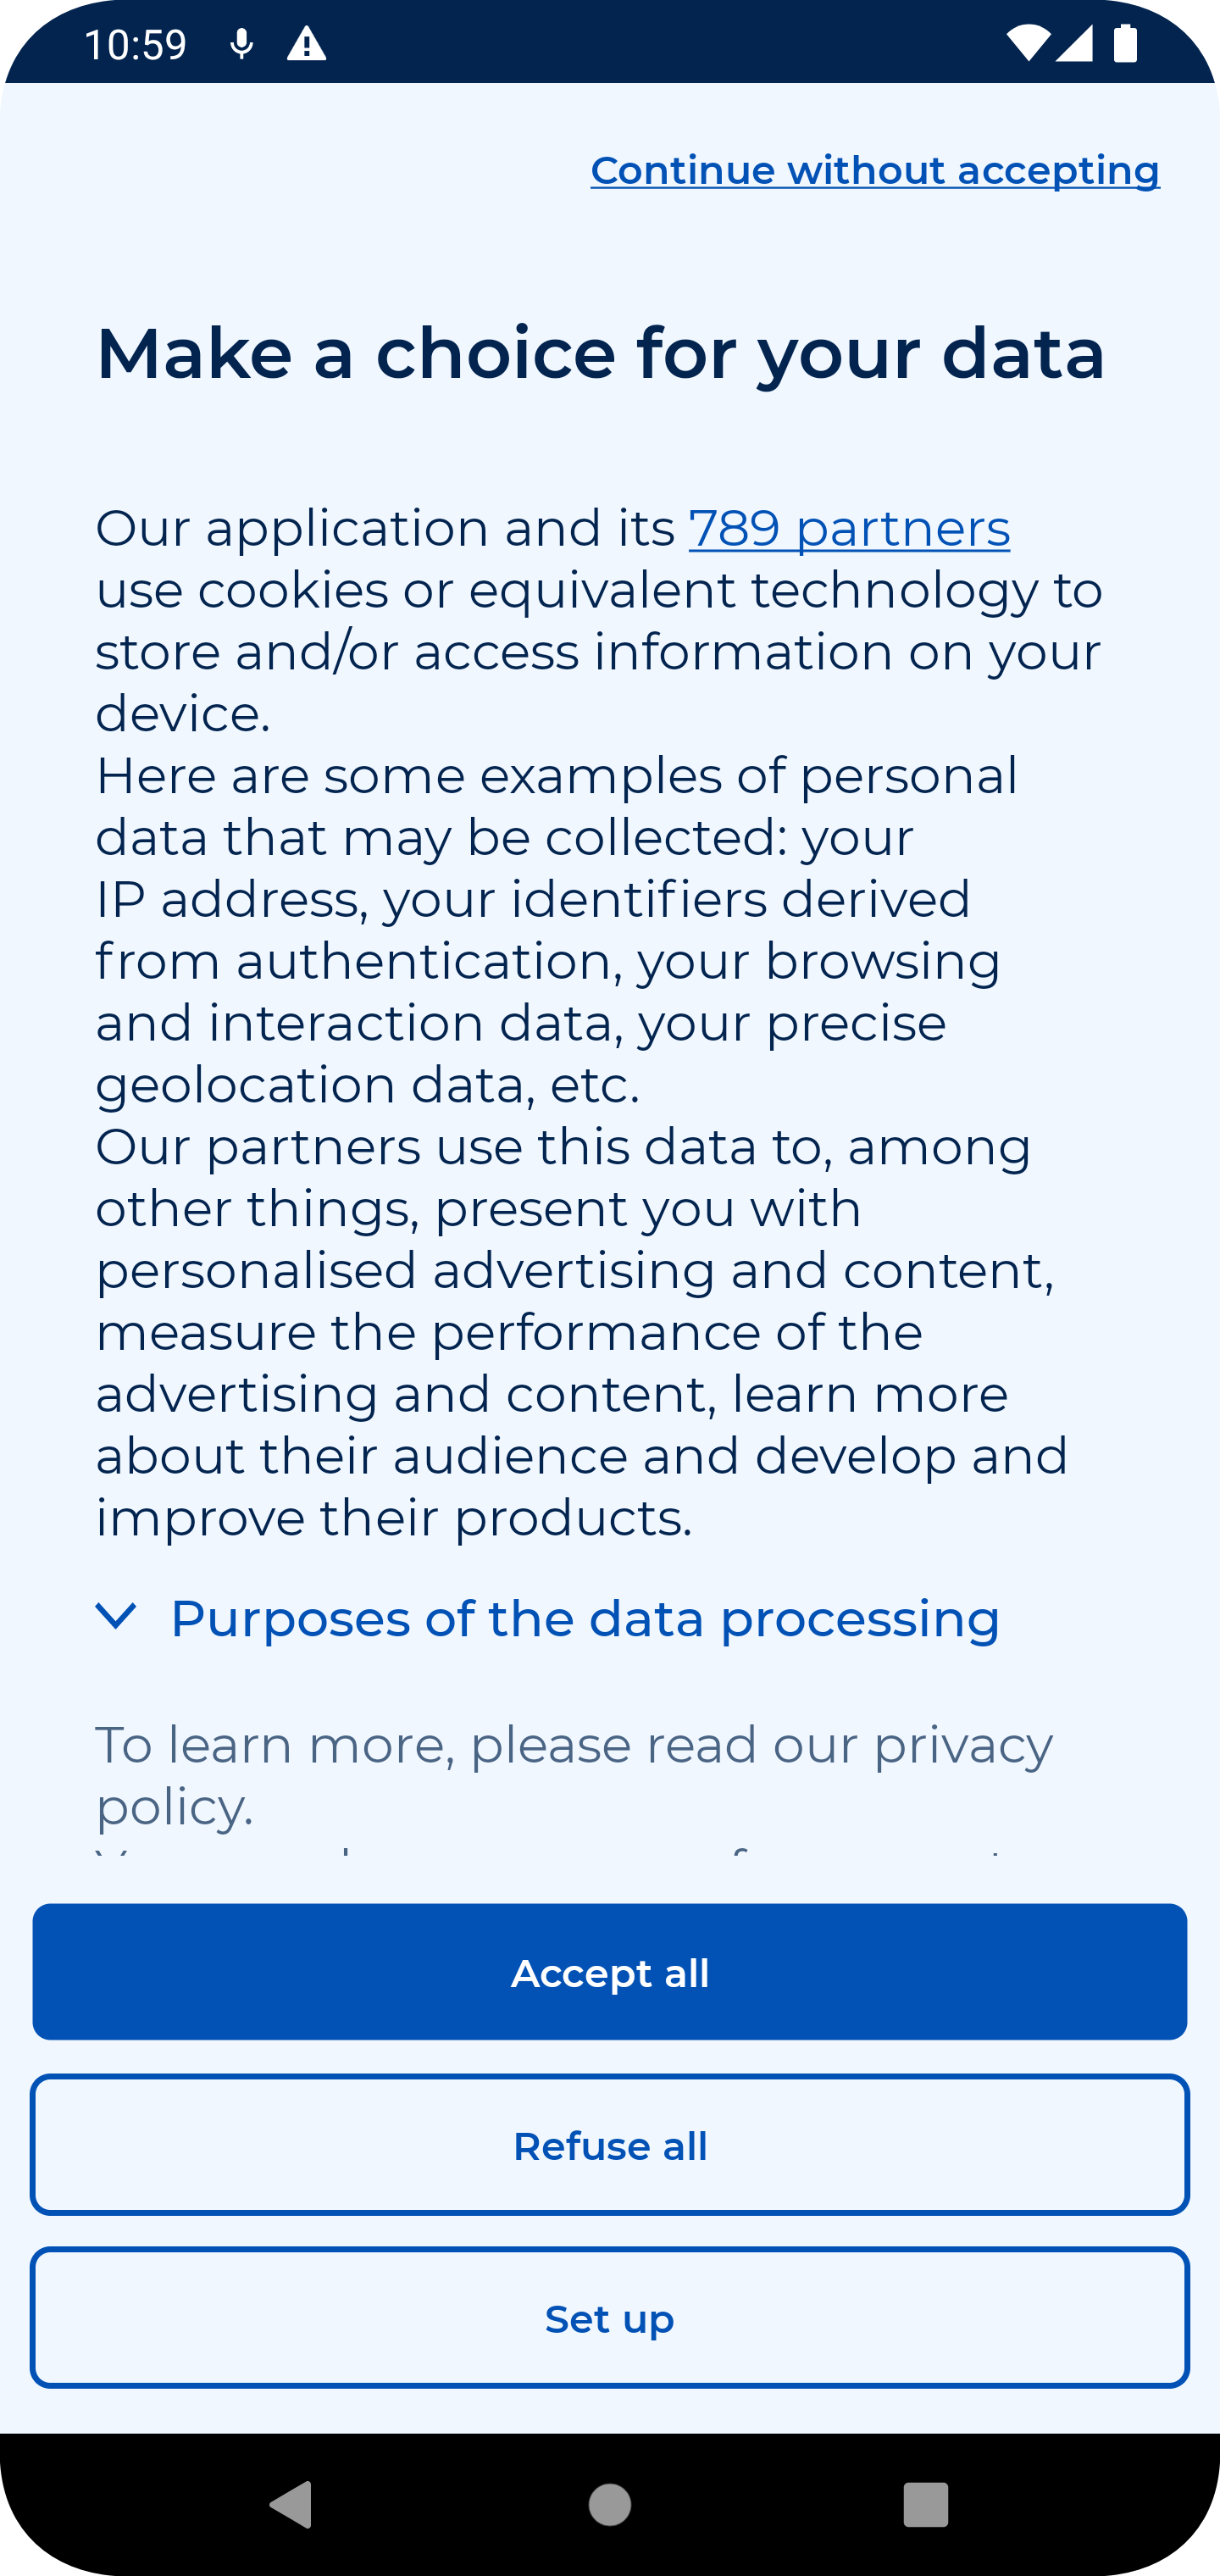
Task: Tap the warning triangle status icon
Action: 306,44
